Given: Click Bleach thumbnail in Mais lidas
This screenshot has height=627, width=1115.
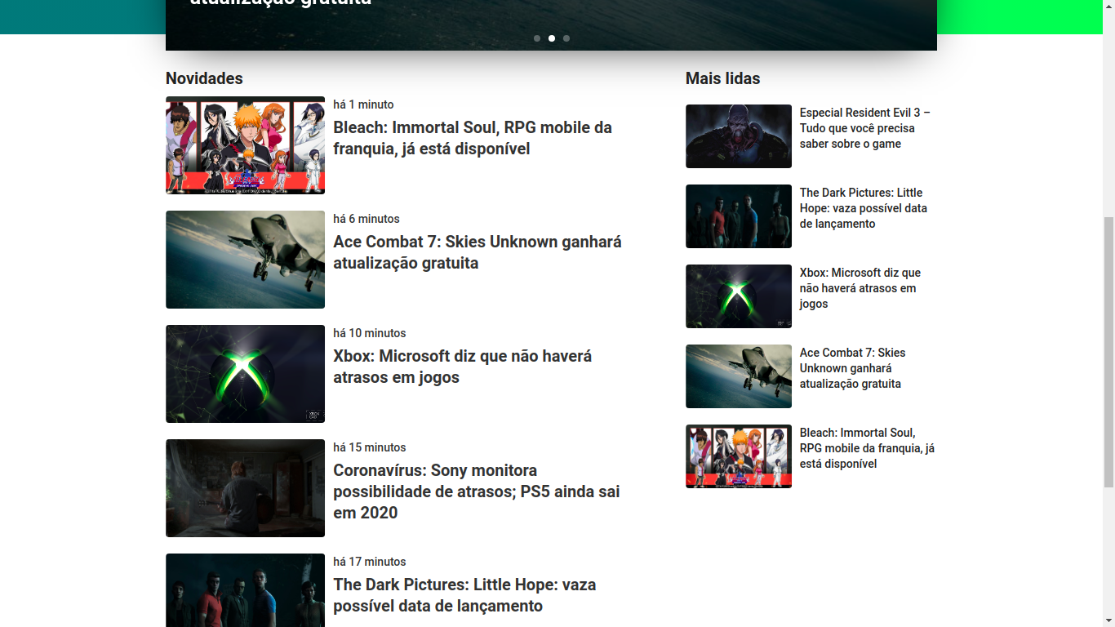Looking at the screenshot, I should click(739, 456).
